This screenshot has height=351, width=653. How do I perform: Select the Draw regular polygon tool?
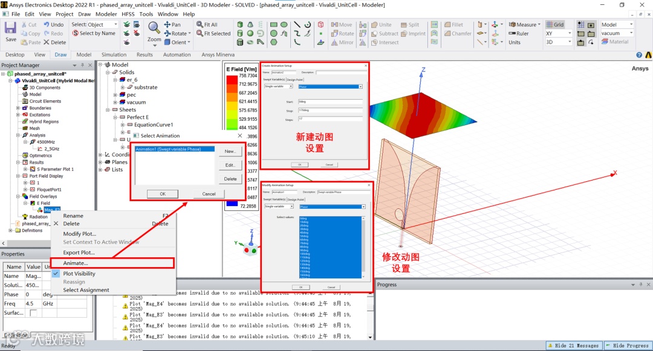point(274,42)
